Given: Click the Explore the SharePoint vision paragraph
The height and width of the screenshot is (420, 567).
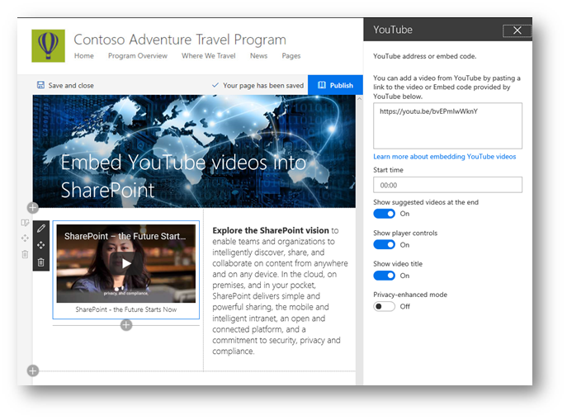Looking at the screenshot, I should pyautogui.click(x=280, y=290).
